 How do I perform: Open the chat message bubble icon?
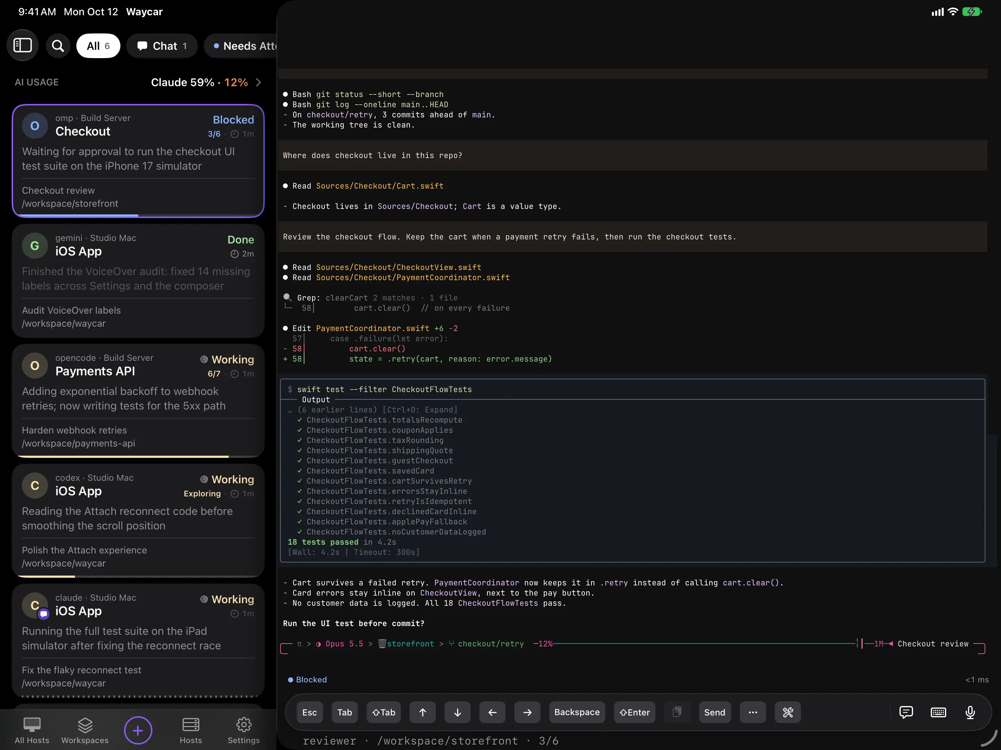[906, 712]
